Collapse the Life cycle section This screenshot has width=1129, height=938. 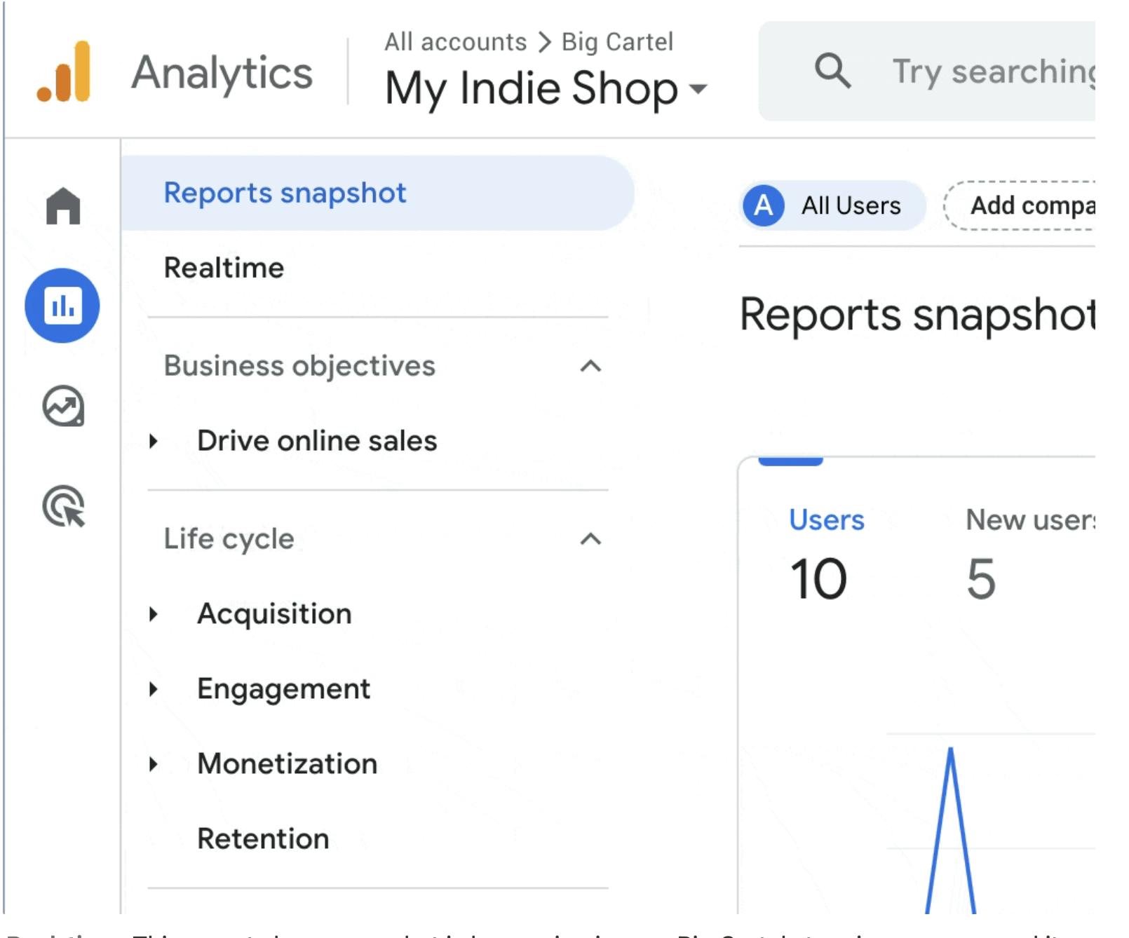pyautogui.click(x=591, y=539)
